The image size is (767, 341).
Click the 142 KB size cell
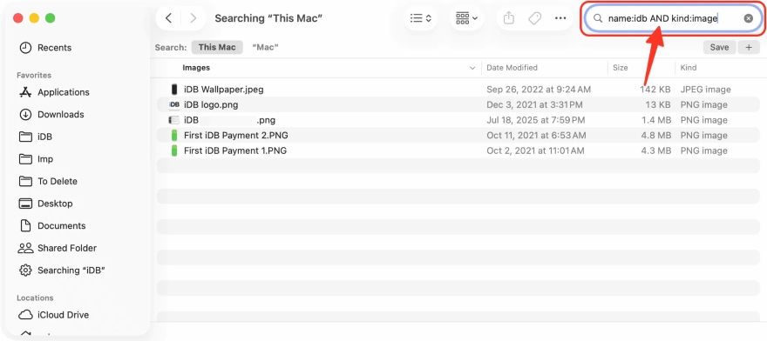pos(655,90)
